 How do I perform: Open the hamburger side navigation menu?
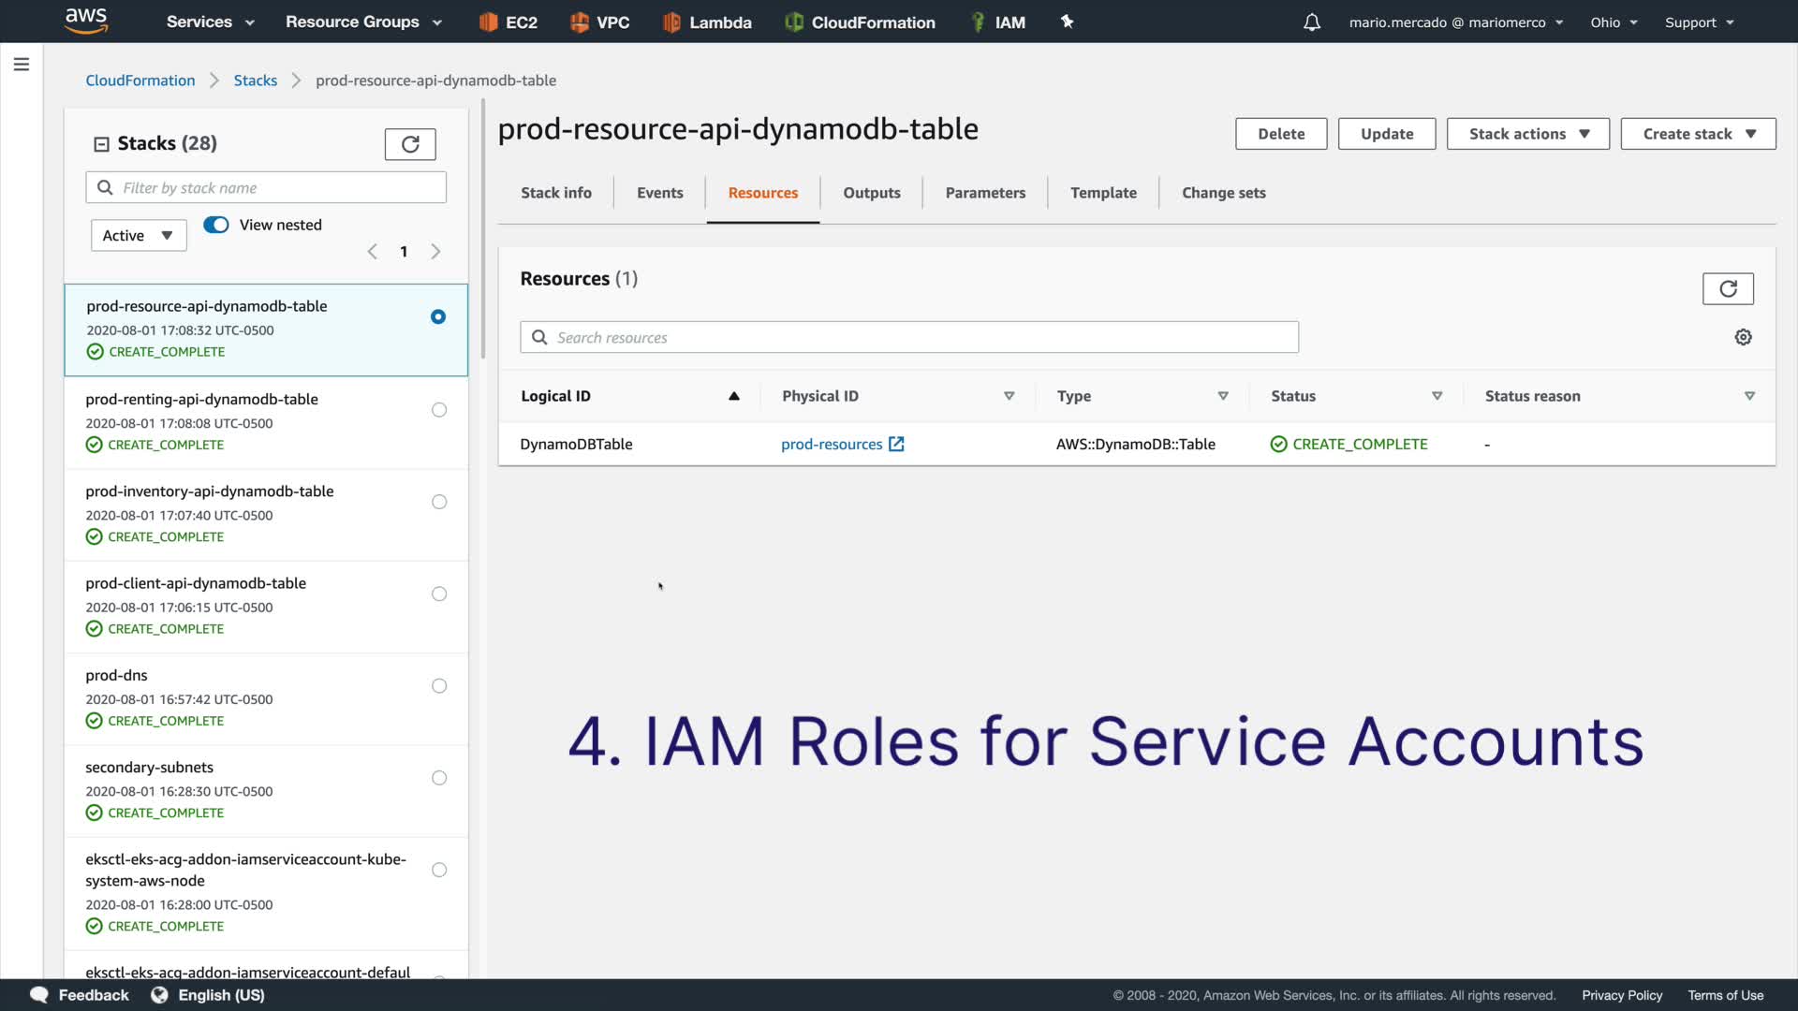(x=22, y=65)
